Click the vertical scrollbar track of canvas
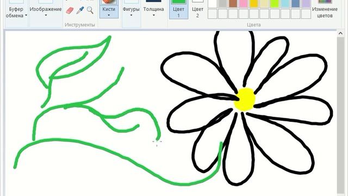The image size is (348, 196). coord(340,115)
